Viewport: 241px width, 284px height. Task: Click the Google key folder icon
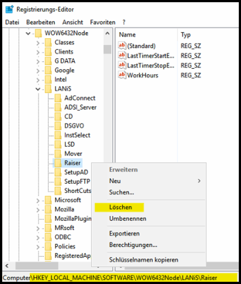[48, 70]
